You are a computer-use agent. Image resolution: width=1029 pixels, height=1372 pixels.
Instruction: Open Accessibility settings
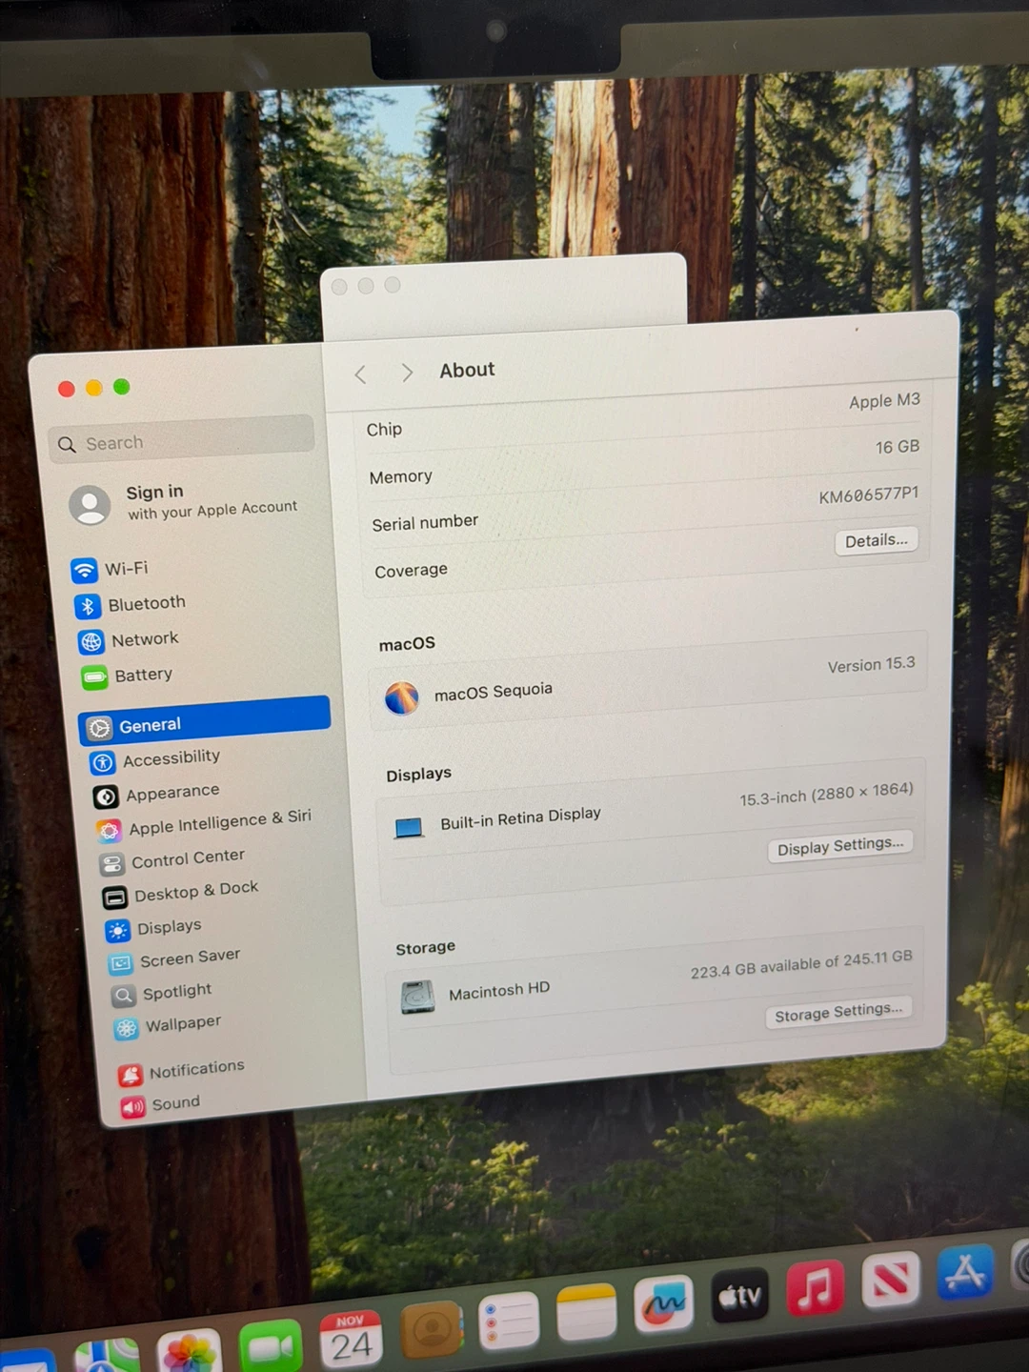tap(157, 759)
